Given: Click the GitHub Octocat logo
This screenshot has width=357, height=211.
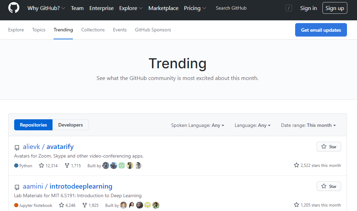Looking at the screenshot, I should [14, 8].
